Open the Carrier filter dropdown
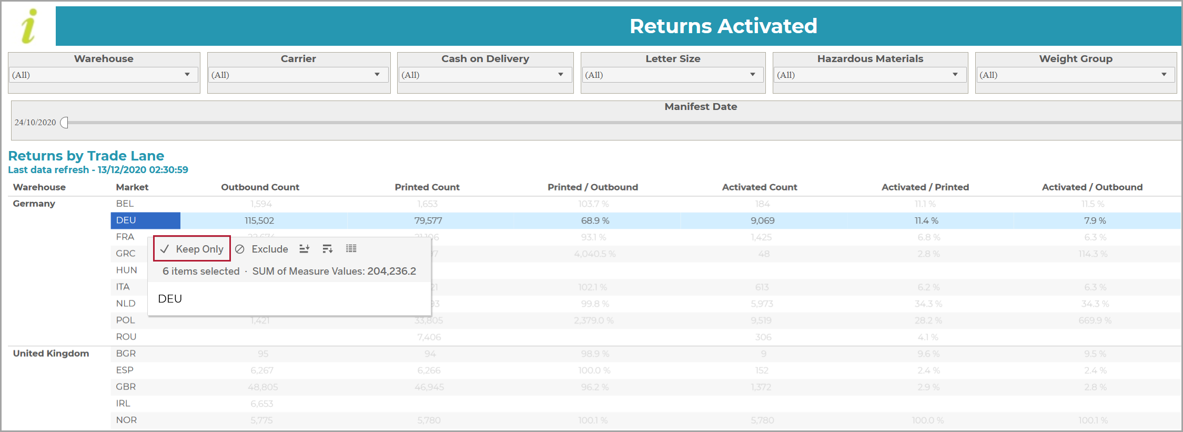Image resolution: width=1183 pixels, height=432 pixels. click(x=298, y=75)
